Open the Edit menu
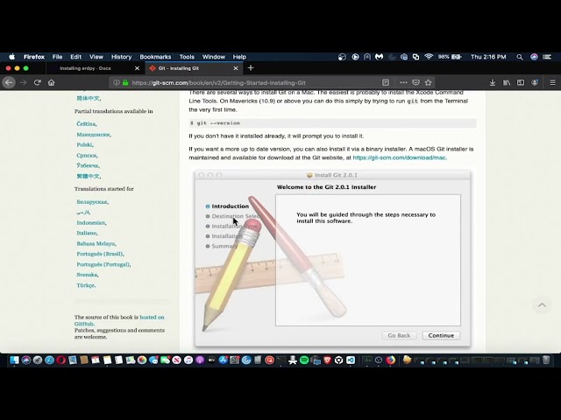 (76, 57)
